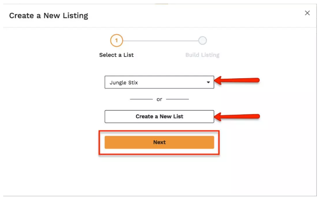Click the step 1 circle indicator
Viewport: 321px width, 200px height.
116,41
